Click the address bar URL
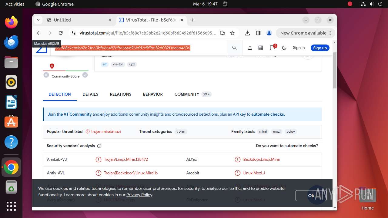This screenshot has height=218, width=388. pos(148,33)
